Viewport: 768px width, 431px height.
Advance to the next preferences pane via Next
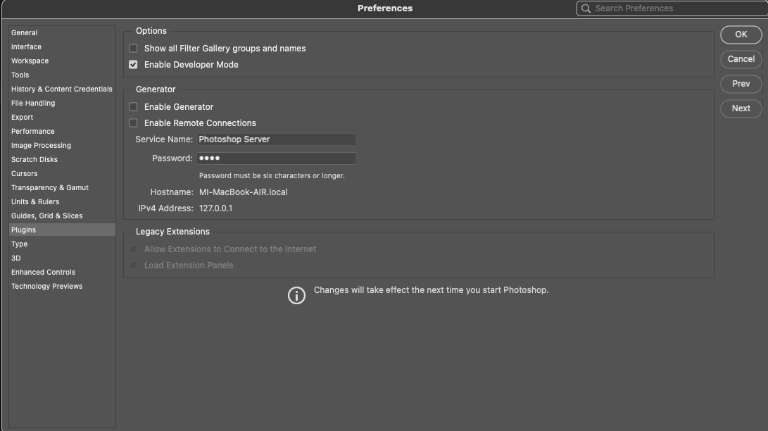741,108
